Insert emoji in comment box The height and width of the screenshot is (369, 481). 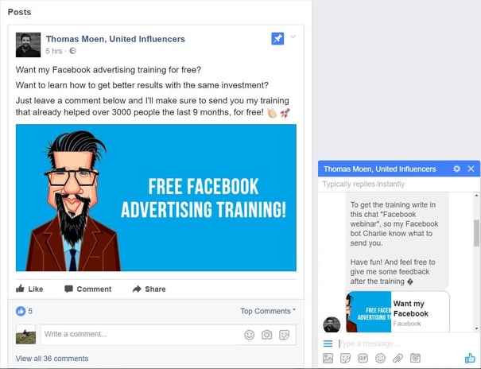coord(250,335)
